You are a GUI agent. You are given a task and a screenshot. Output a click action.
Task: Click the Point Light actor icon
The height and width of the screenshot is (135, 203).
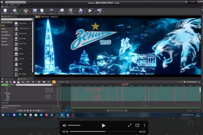tap(16, 39)
